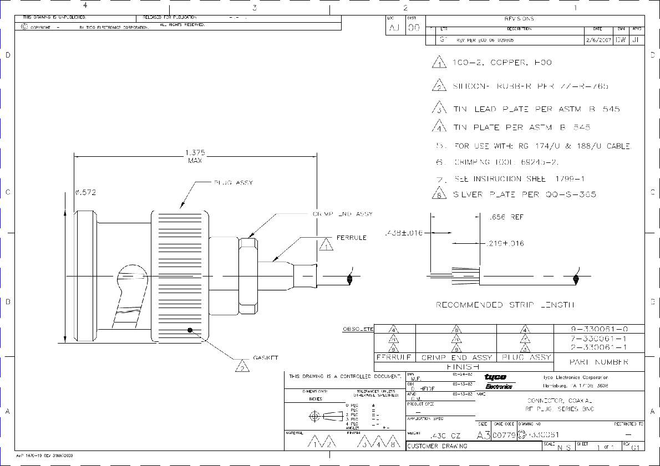Viewport: 660px width, 466px height.
Task: Click the scale value 'N S'
Action: [564, 448]
